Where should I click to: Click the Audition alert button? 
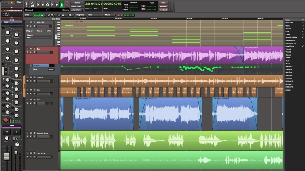click(163, 6)
